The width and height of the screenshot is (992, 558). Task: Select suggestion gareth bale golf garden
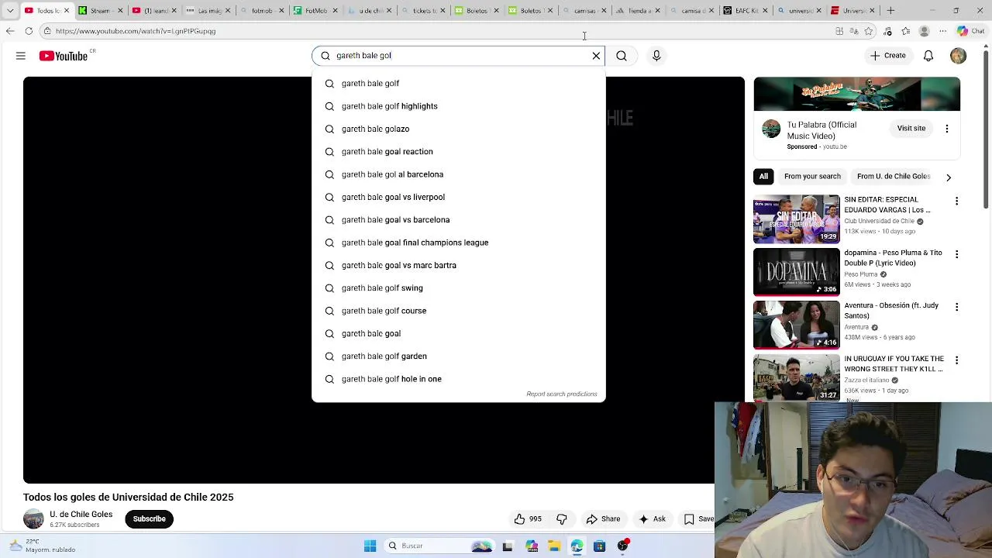458,356
